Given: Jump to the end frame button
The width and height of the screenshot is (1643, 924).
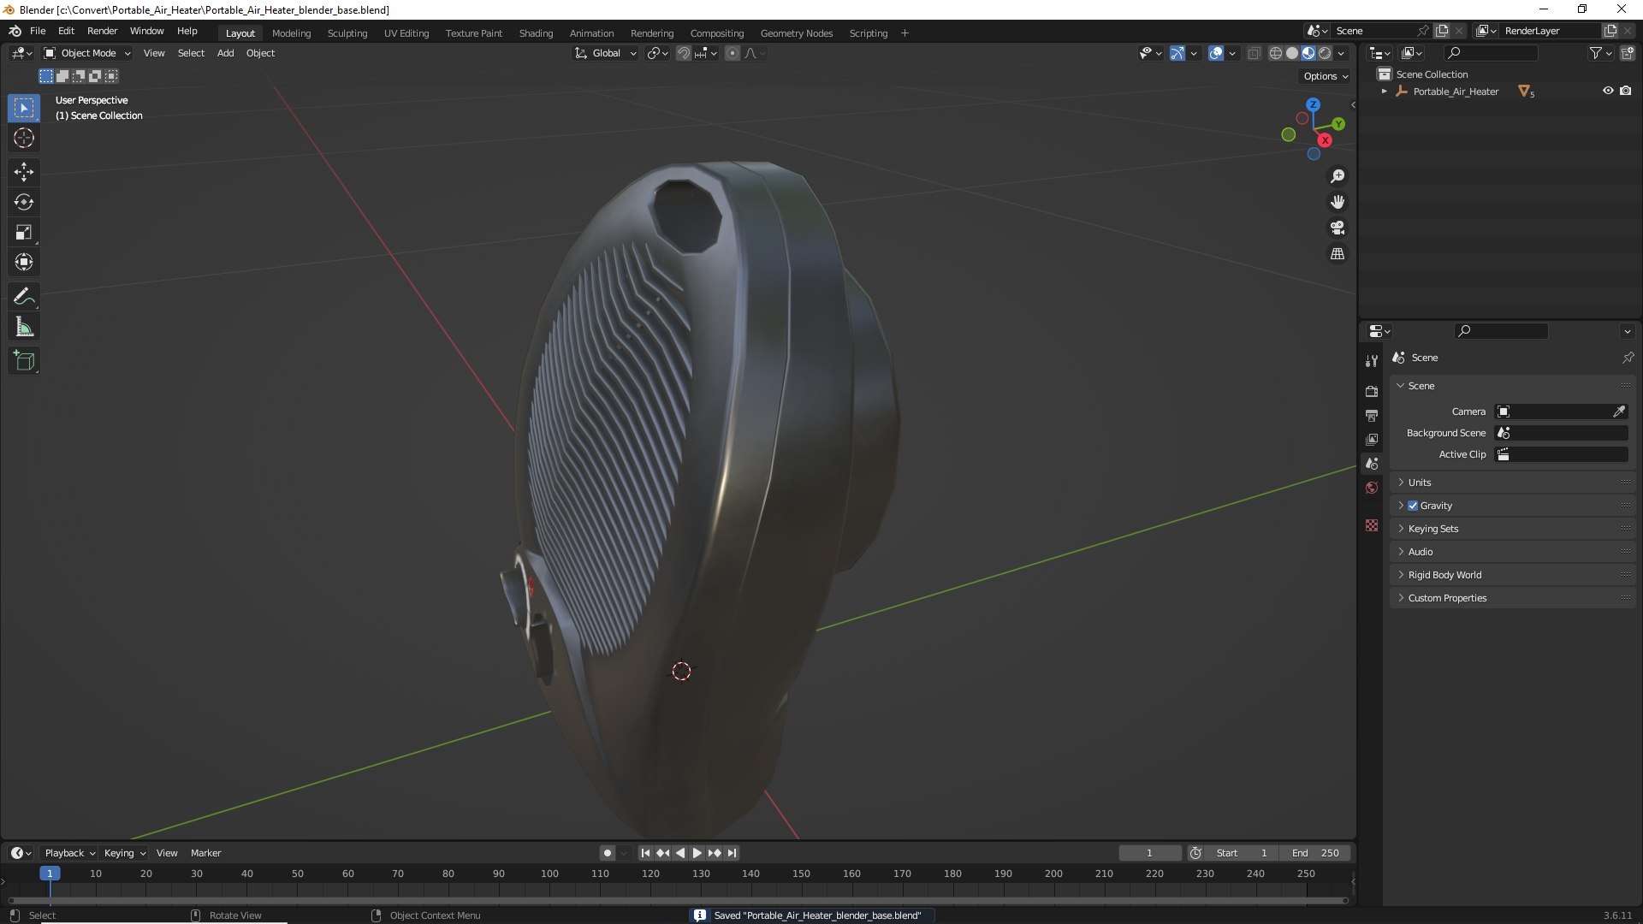Looking at the screenshot, I should tap(732, 853).
